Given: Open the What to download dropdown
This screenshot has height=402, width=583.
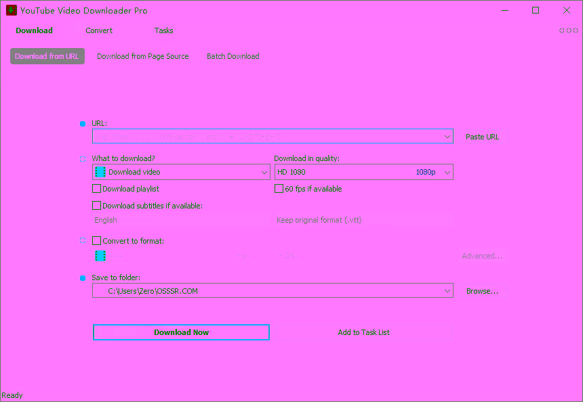Looking at the screenshot, I should click(x=181, y=172).
